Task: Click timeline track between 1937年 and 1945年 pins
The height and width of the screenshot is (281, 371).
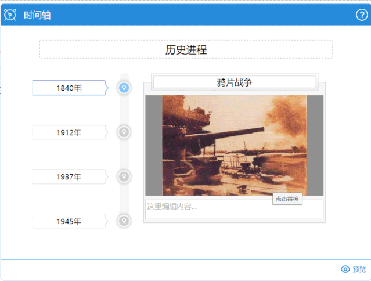Action: click(123, 199)
